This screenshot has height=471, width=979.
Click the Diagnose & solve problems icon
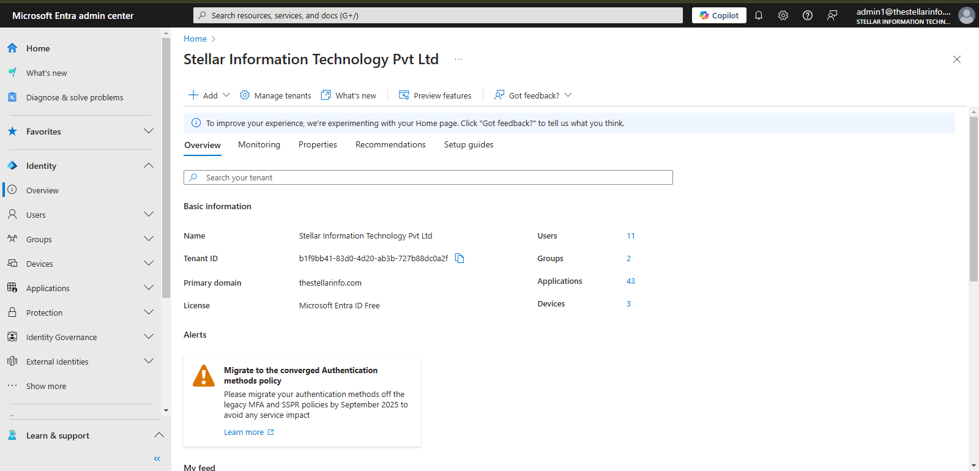pyautogui.click(x=12, y=97)
